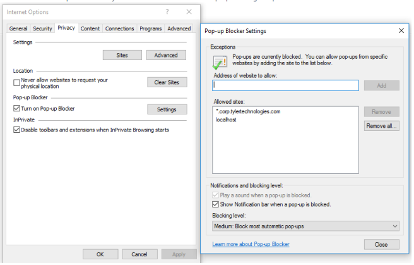
Task: Select the Content tab
Action: pos(90,28)
